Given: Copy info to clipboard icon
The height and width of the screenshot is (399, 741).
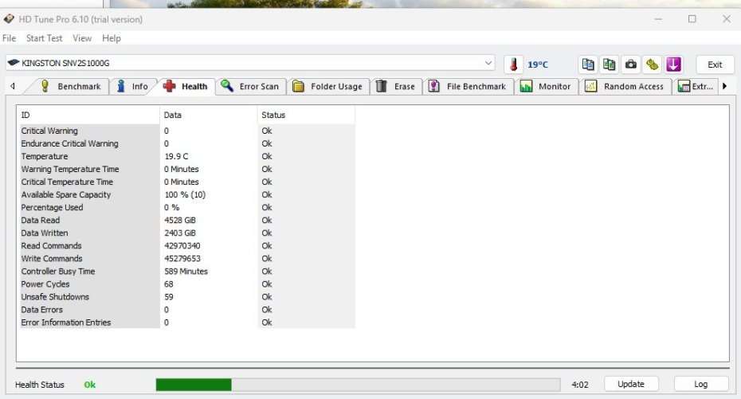Looking at the screenshot, I should click(x=588, y=65).
